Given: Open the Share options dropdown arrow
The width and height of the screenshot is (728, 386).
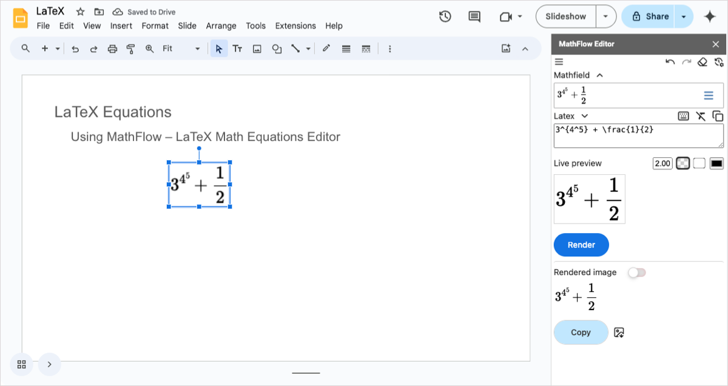Looking at the screenshot, I should [684, 16].
